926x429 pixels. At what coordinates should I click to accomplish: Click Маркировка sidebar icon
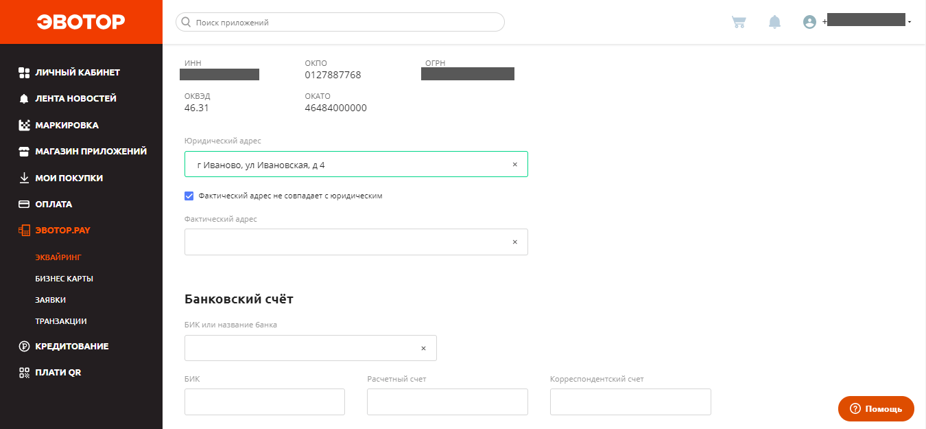tap(24, 125)
